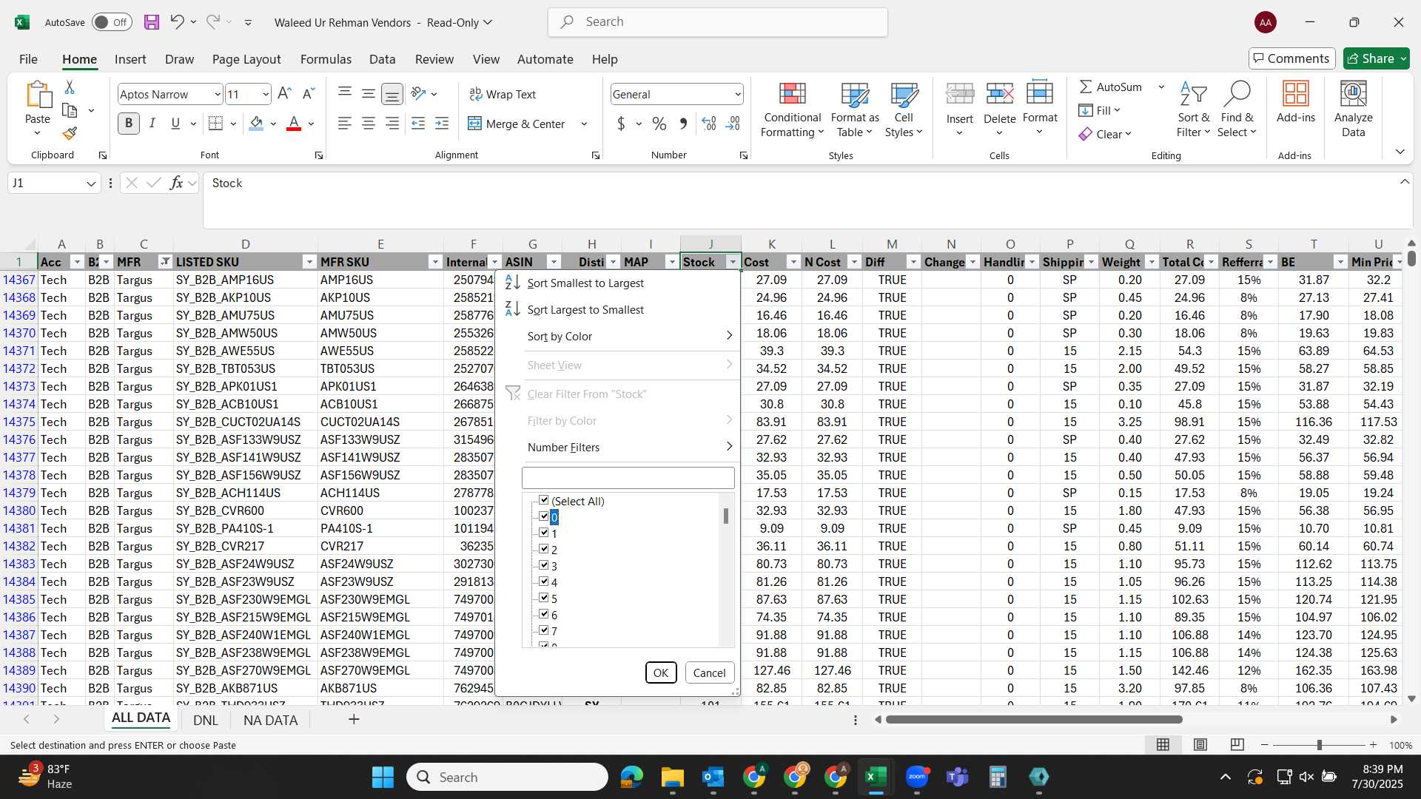The height and width of the screenshot is (799, 1421).
Task: Open filter dropdown on MFR column
Action: 165,262
